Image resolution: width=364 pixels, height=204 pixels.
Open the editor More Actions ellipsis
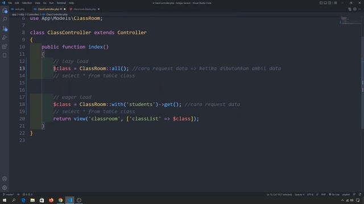[359, 9]
